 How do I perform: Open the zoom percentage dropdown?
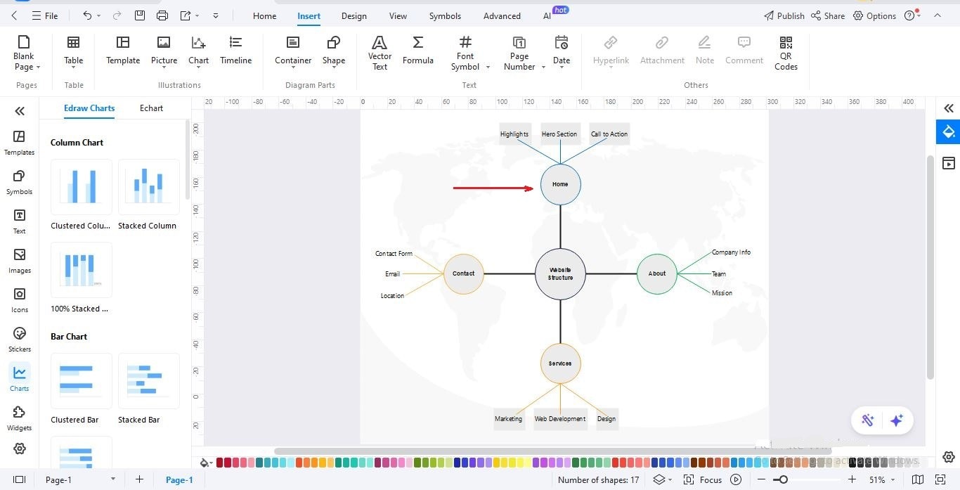[881, 479]
